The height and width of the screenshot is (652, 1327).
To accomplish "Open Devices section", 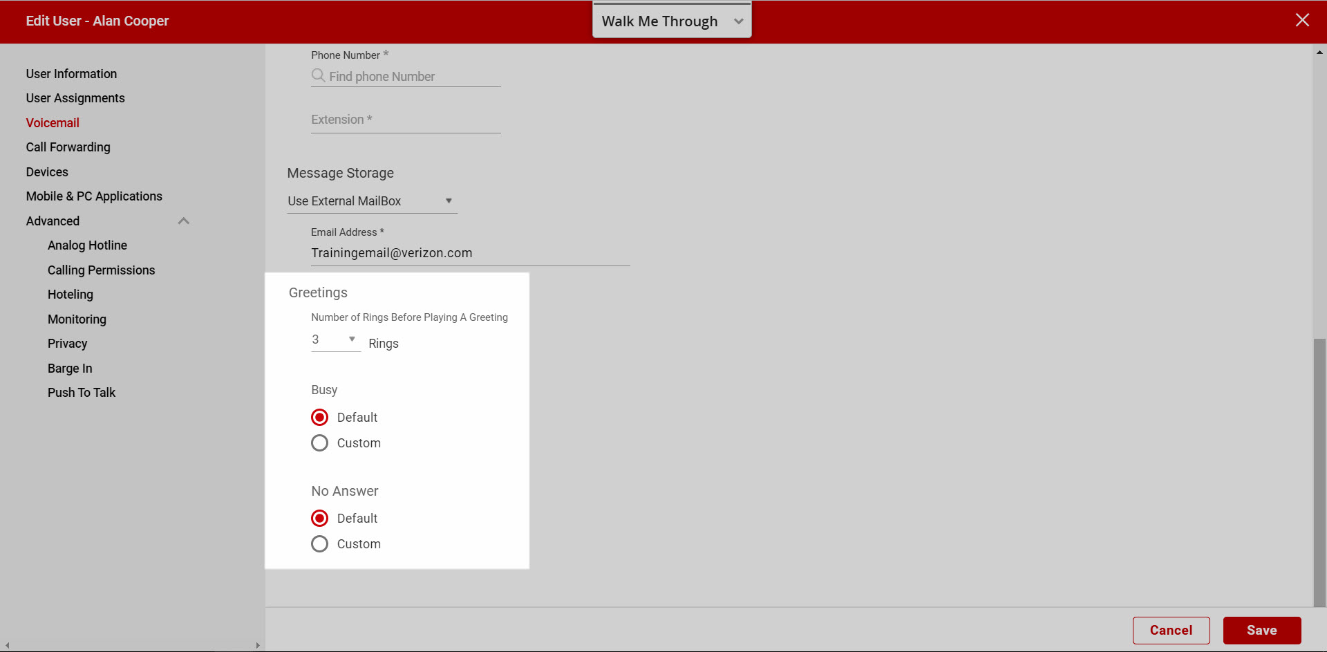I will click(x=47, y=172).
